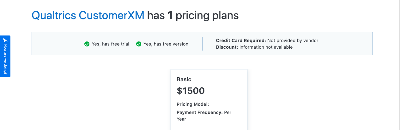Click the 'Payment Frequency:' label
Screen dimensions: 400x130
[x=200, y=112]
